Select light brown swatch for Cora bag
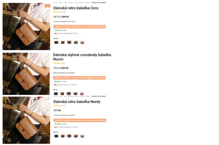The image size is (219, 145). [63, 43]
